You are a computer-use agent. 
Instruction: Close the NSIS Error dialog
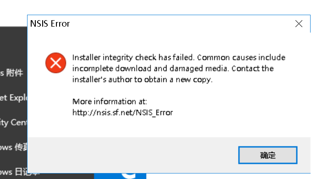[299, 24]
